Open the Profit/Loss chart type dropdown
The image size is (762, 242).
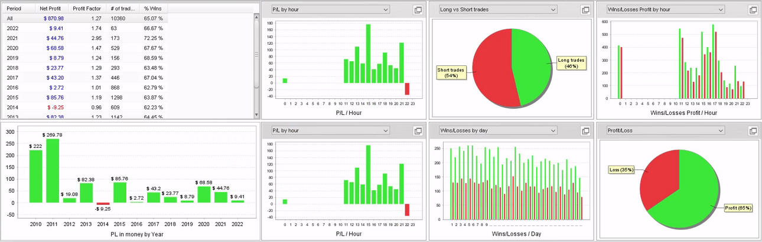pyautogui.click(x=666, y=130)
